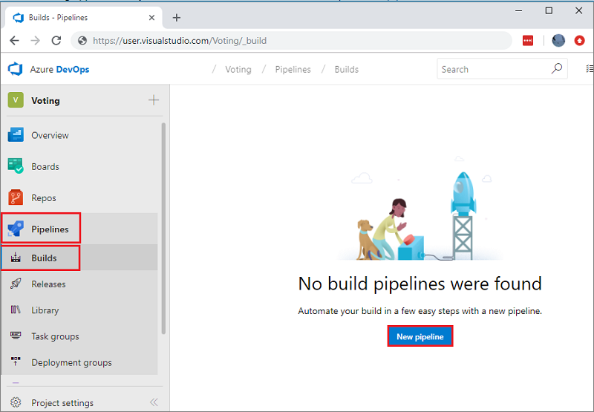
Task: Go back with browser back arrow
Action: tap(14, 41)
